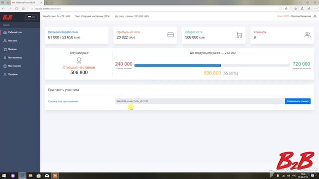Viewport: 319px width, 179px height.
Task: Click the browser Back arrow button
Action: pos(3,9)
